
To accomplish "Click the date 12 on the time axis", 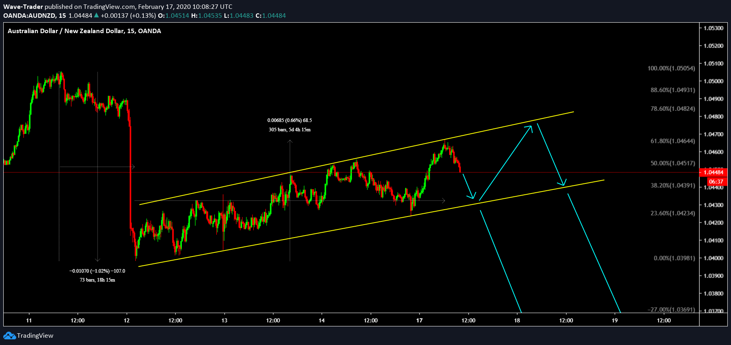I will tap(127, 320).
